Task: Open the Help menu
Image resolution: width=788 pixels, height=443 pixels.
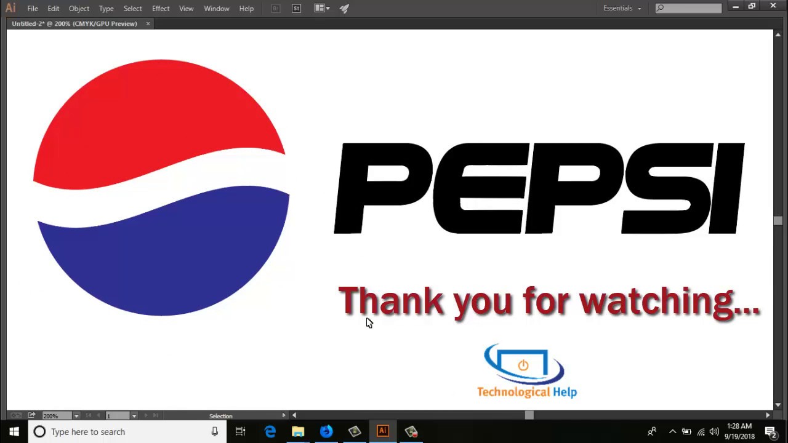Action: (x=246, y=9)
